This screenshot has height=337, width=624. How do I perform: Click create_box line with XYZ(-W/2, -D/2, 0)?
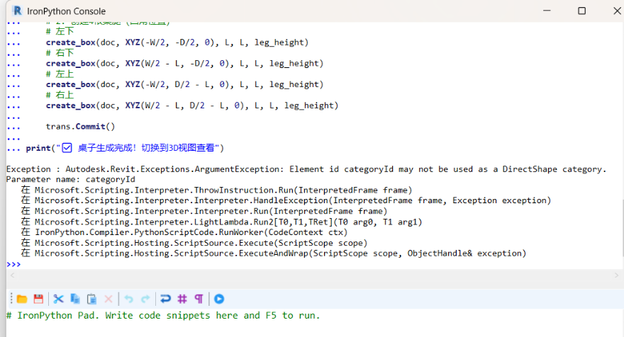[x=177, y=42]
